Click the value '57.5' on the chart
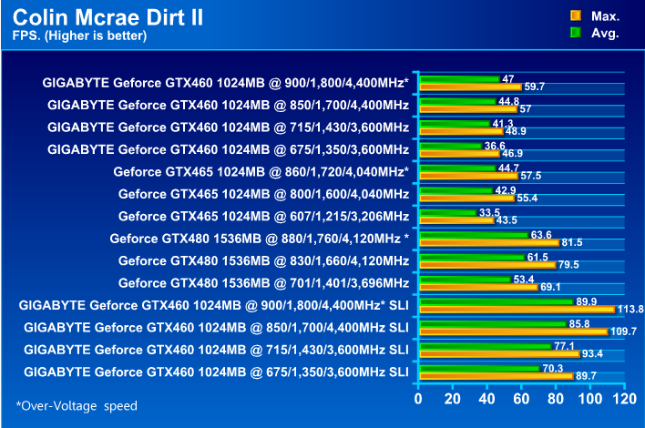 click(x=530, y=176)
